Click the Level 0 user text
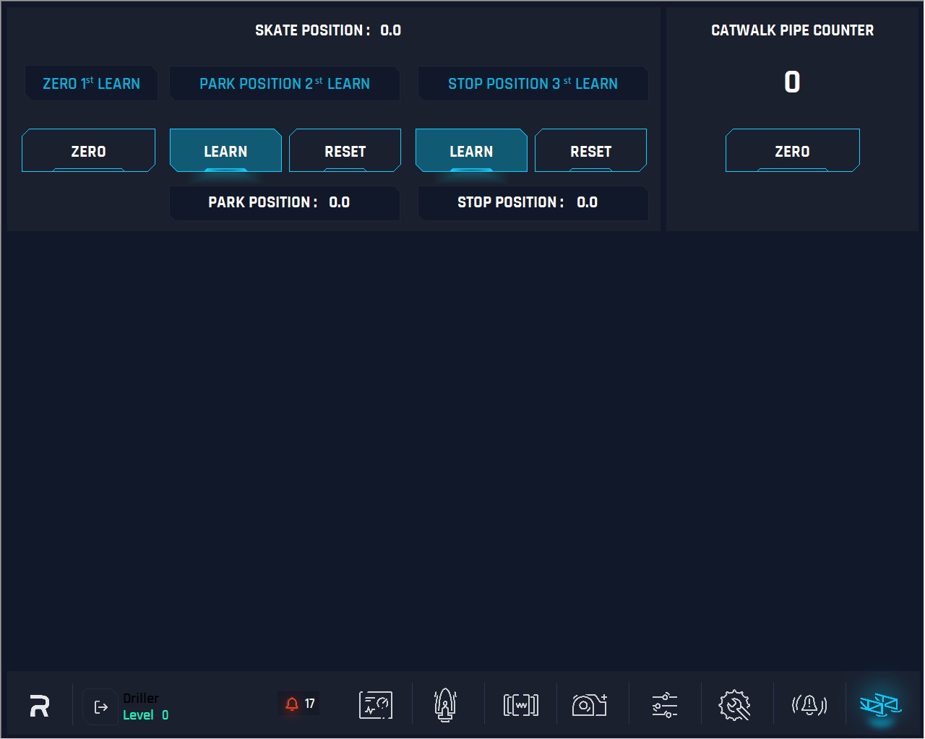925x739 pixels. [146, 714]
